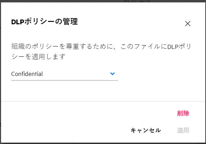206x144 pixels.
Task: Expand the policy dropdown chevron
Action: [x=113, y=74]
